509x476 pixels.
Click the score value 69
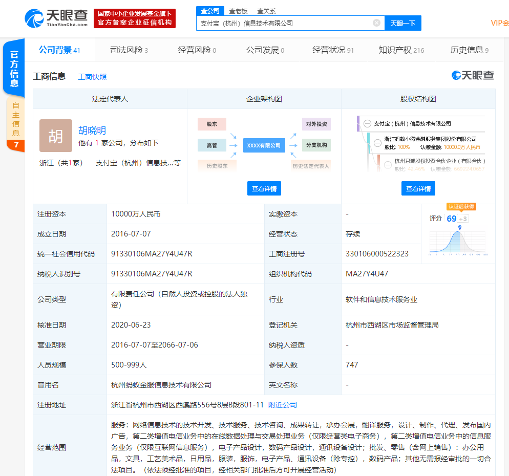click(452, 219)
